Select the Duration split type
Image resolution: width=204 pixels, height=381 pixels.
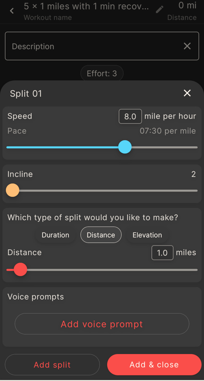click(x=55, y=235)
